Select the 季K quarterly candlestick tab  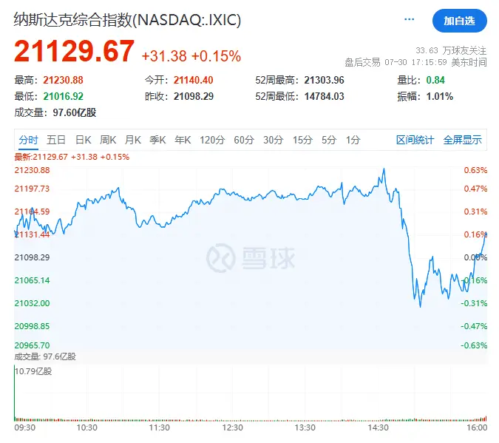click(157, 140)
